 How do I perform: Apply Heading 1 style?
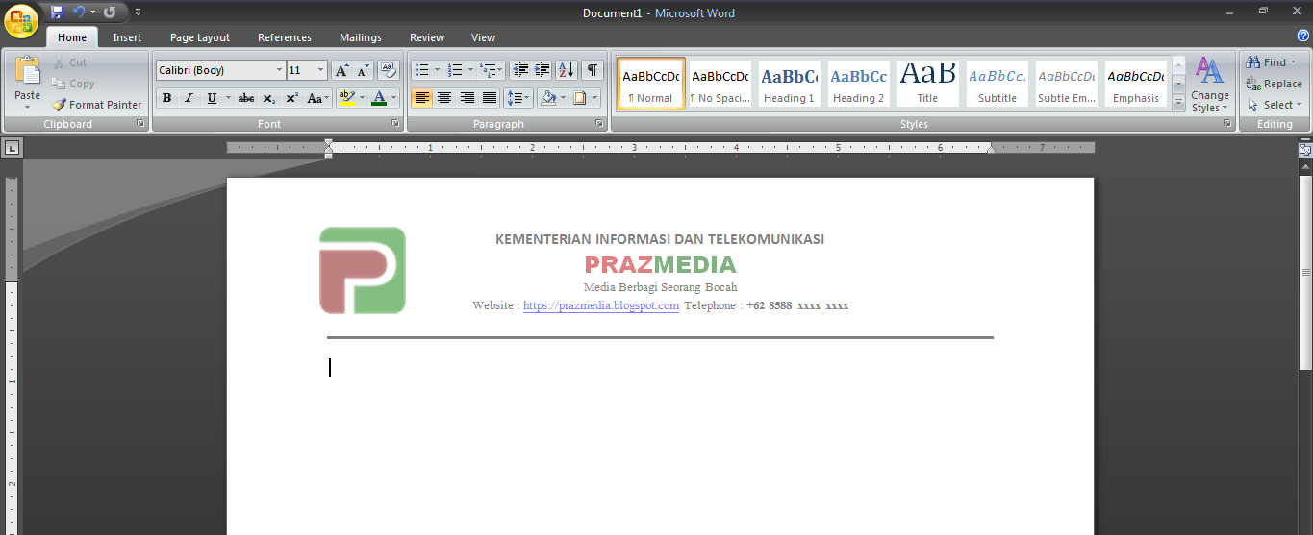pos(789,84)
